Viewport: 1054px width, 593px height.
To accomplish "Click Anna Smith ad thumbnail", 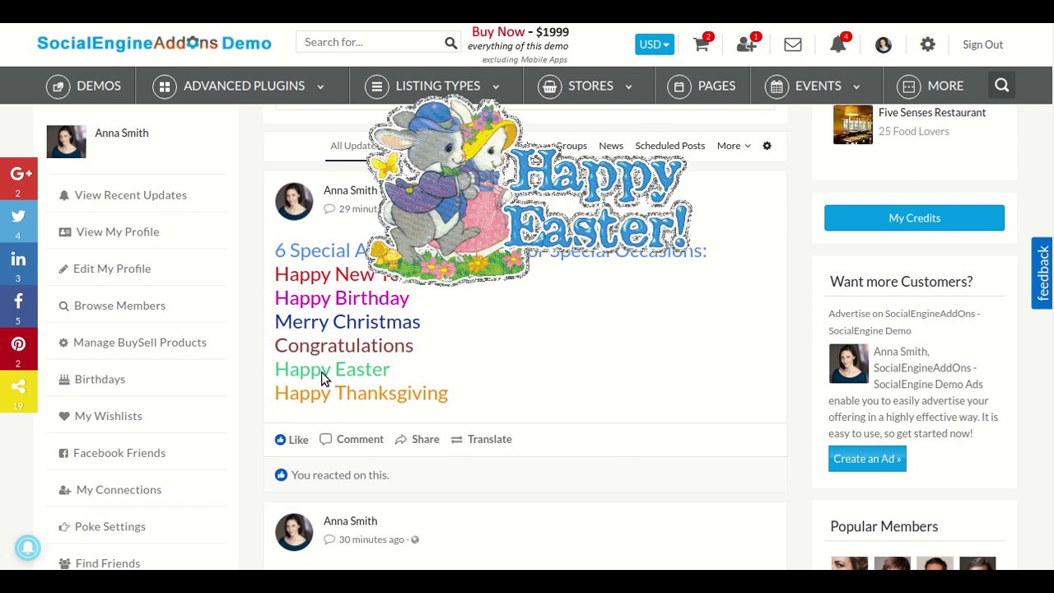I will pyautogui.click(x=848, y=364).
